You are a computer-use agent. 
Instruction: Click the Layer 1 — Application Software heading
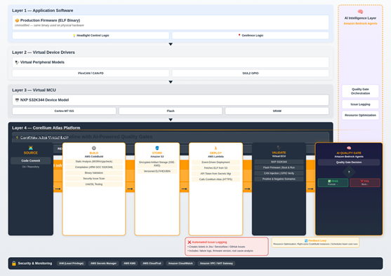coord(43,11)
